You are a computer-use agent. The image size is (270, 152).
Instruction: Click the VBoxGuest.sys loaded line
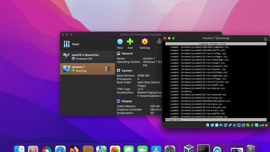200,101
